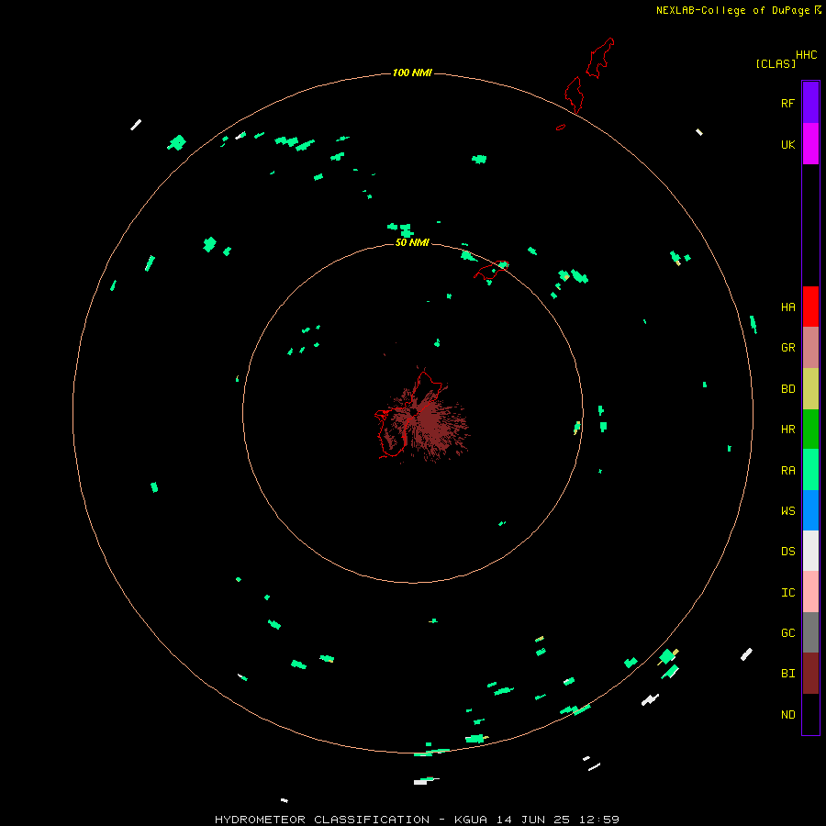
Task: Click the red island outline crossing 100 NMI ring
Action: point(575,95)
